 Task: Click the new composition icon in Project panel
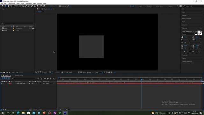pyautogui.click(x=7, y=73)
